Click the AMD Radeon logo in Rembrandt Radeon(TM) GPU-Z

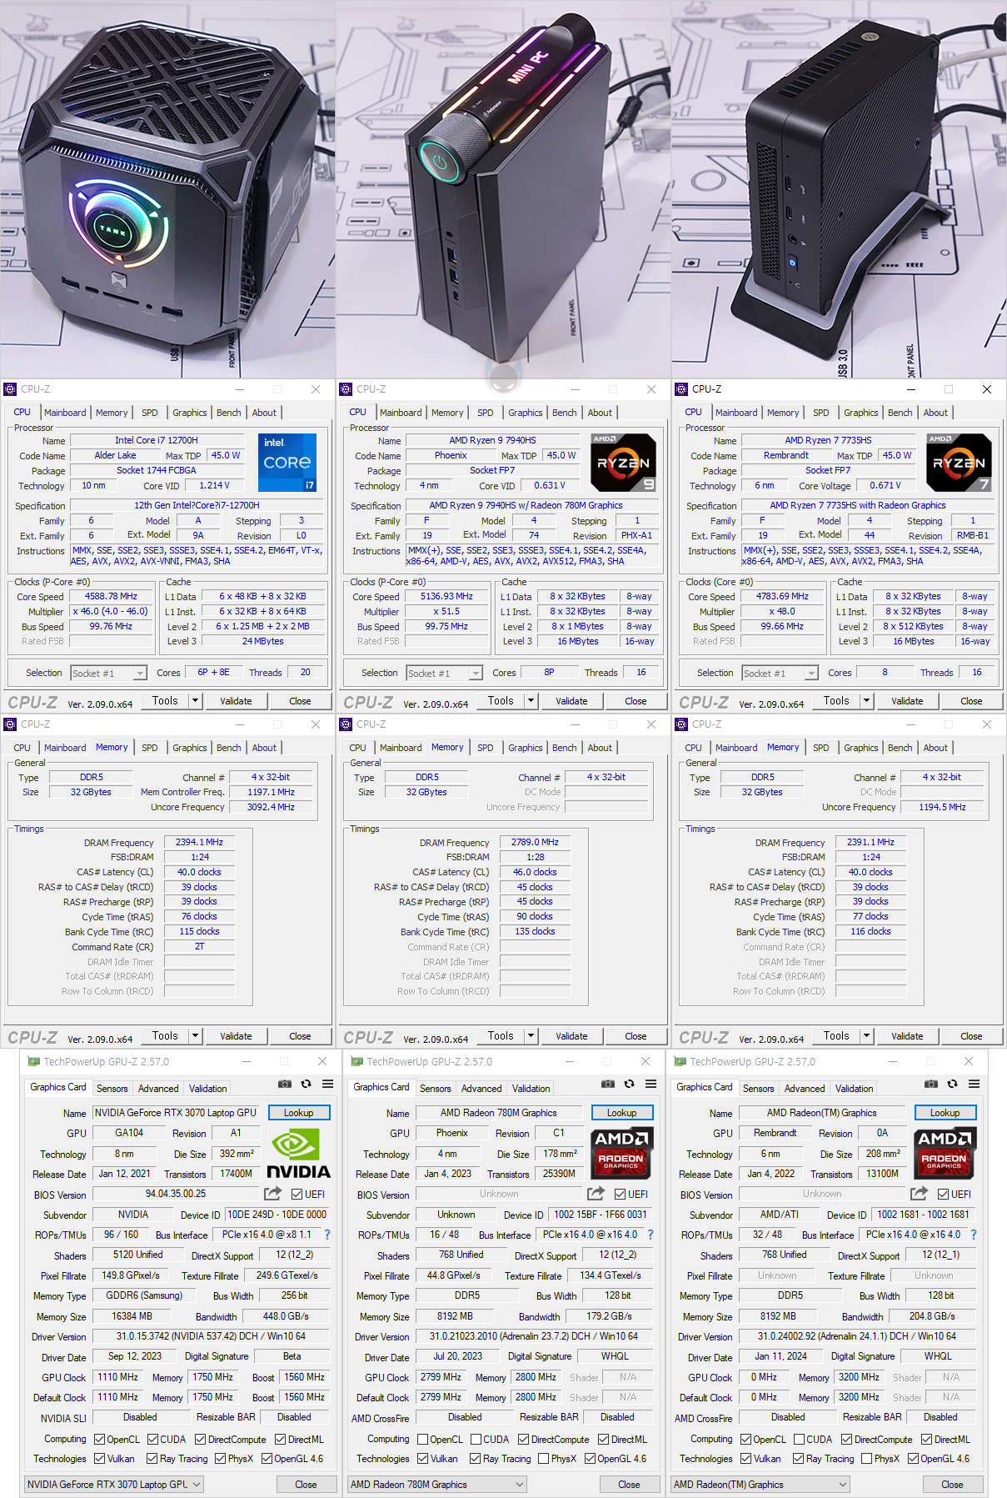[944, 1153]
